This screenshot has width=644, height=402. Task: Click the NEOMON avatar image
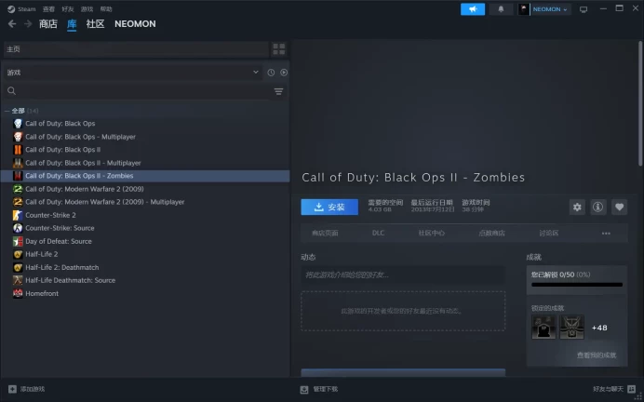[524, 9]
